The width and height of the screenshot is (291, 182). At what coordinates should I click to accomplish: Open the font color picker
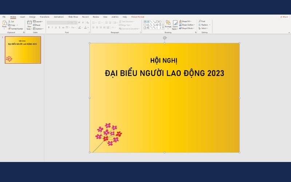coord(86,28)
